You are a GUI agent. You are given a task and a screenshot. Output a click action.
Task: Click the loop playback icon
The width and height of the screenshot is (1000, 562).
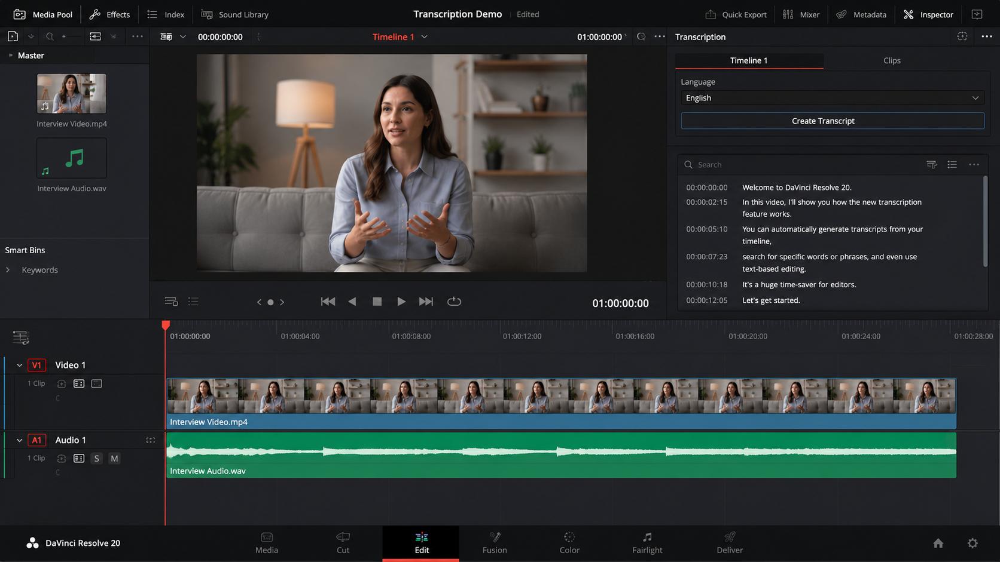pyautogui.click(x=454, y=302)
